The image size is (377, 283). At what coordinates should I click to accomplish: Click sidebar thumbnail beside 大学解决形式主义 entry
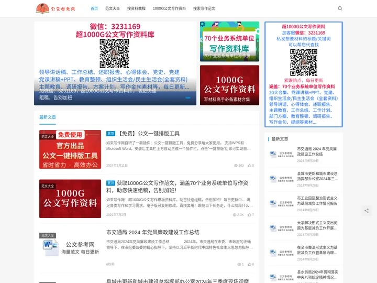pos(281,228)
